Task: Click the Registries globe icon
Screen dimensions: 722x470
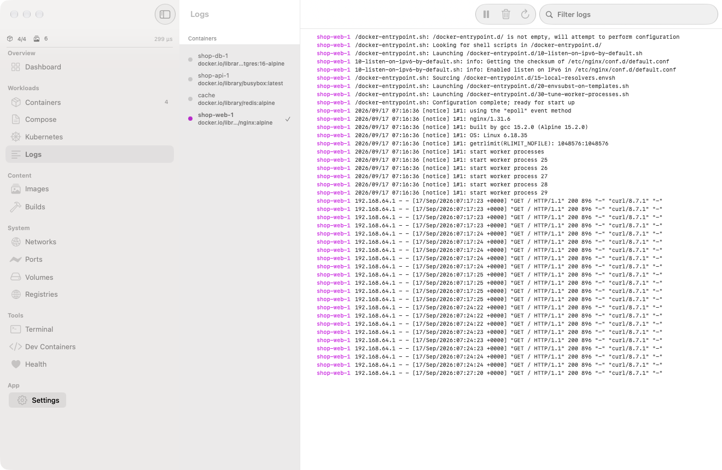Action: point(15,295)
